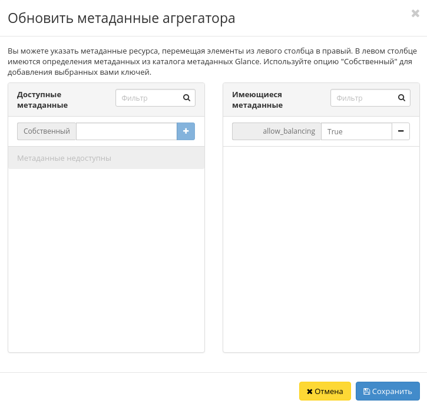Image resolution: width=427 pixels, height=407 pixels.
Task: Close the aggregate metadata dialog
Action: (x=415, y=14)
